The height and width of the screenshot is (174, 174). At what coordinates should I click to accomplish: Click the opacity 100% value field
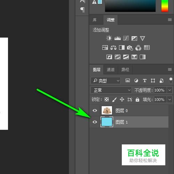(x=160, y=90)
